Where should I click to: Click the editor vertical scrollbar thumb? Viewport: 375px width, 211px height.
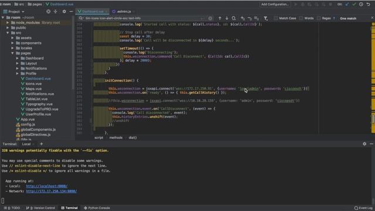click(373, 119)
